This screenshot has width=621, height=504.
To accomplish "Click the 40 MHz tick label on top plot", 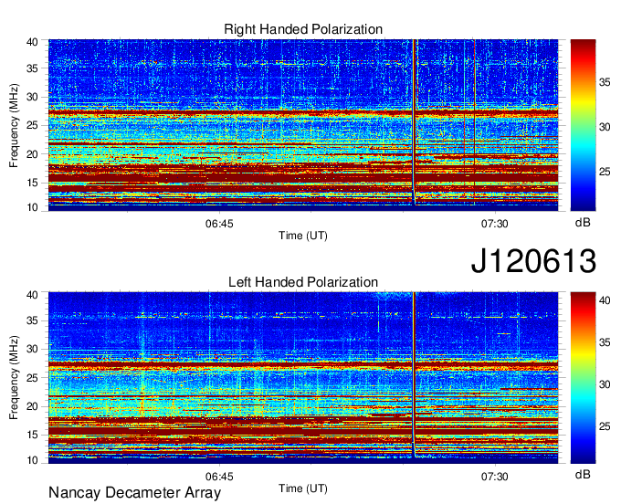I will [32, 42].
